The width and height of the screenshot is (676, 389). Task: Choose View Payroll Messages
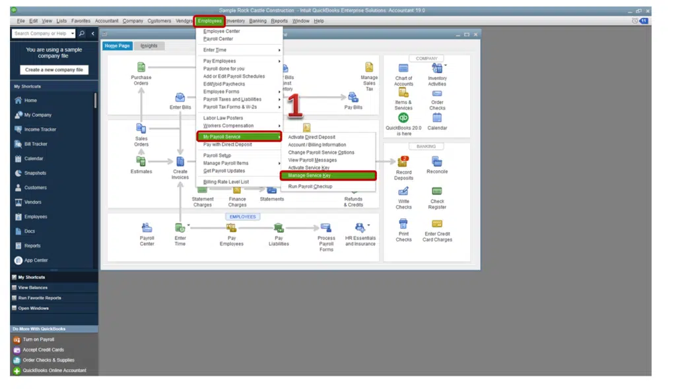point(328,160)
